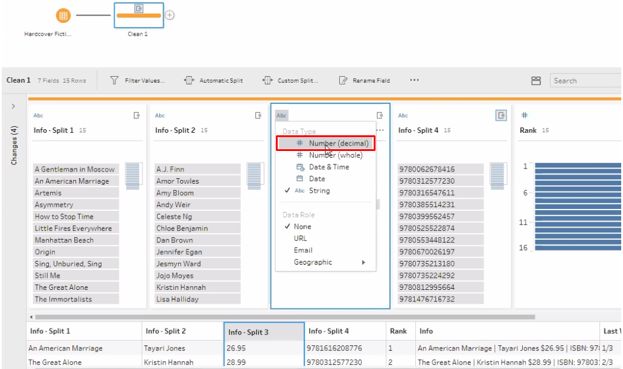Click the Hardcover Fiction input step icon
623x369 pixels.
63,16
